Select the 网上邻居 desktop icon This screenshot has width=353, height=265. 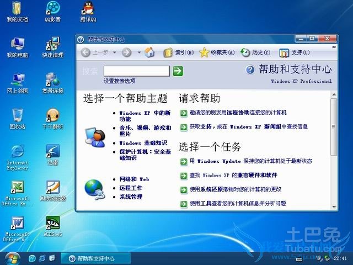coord(17,83)
